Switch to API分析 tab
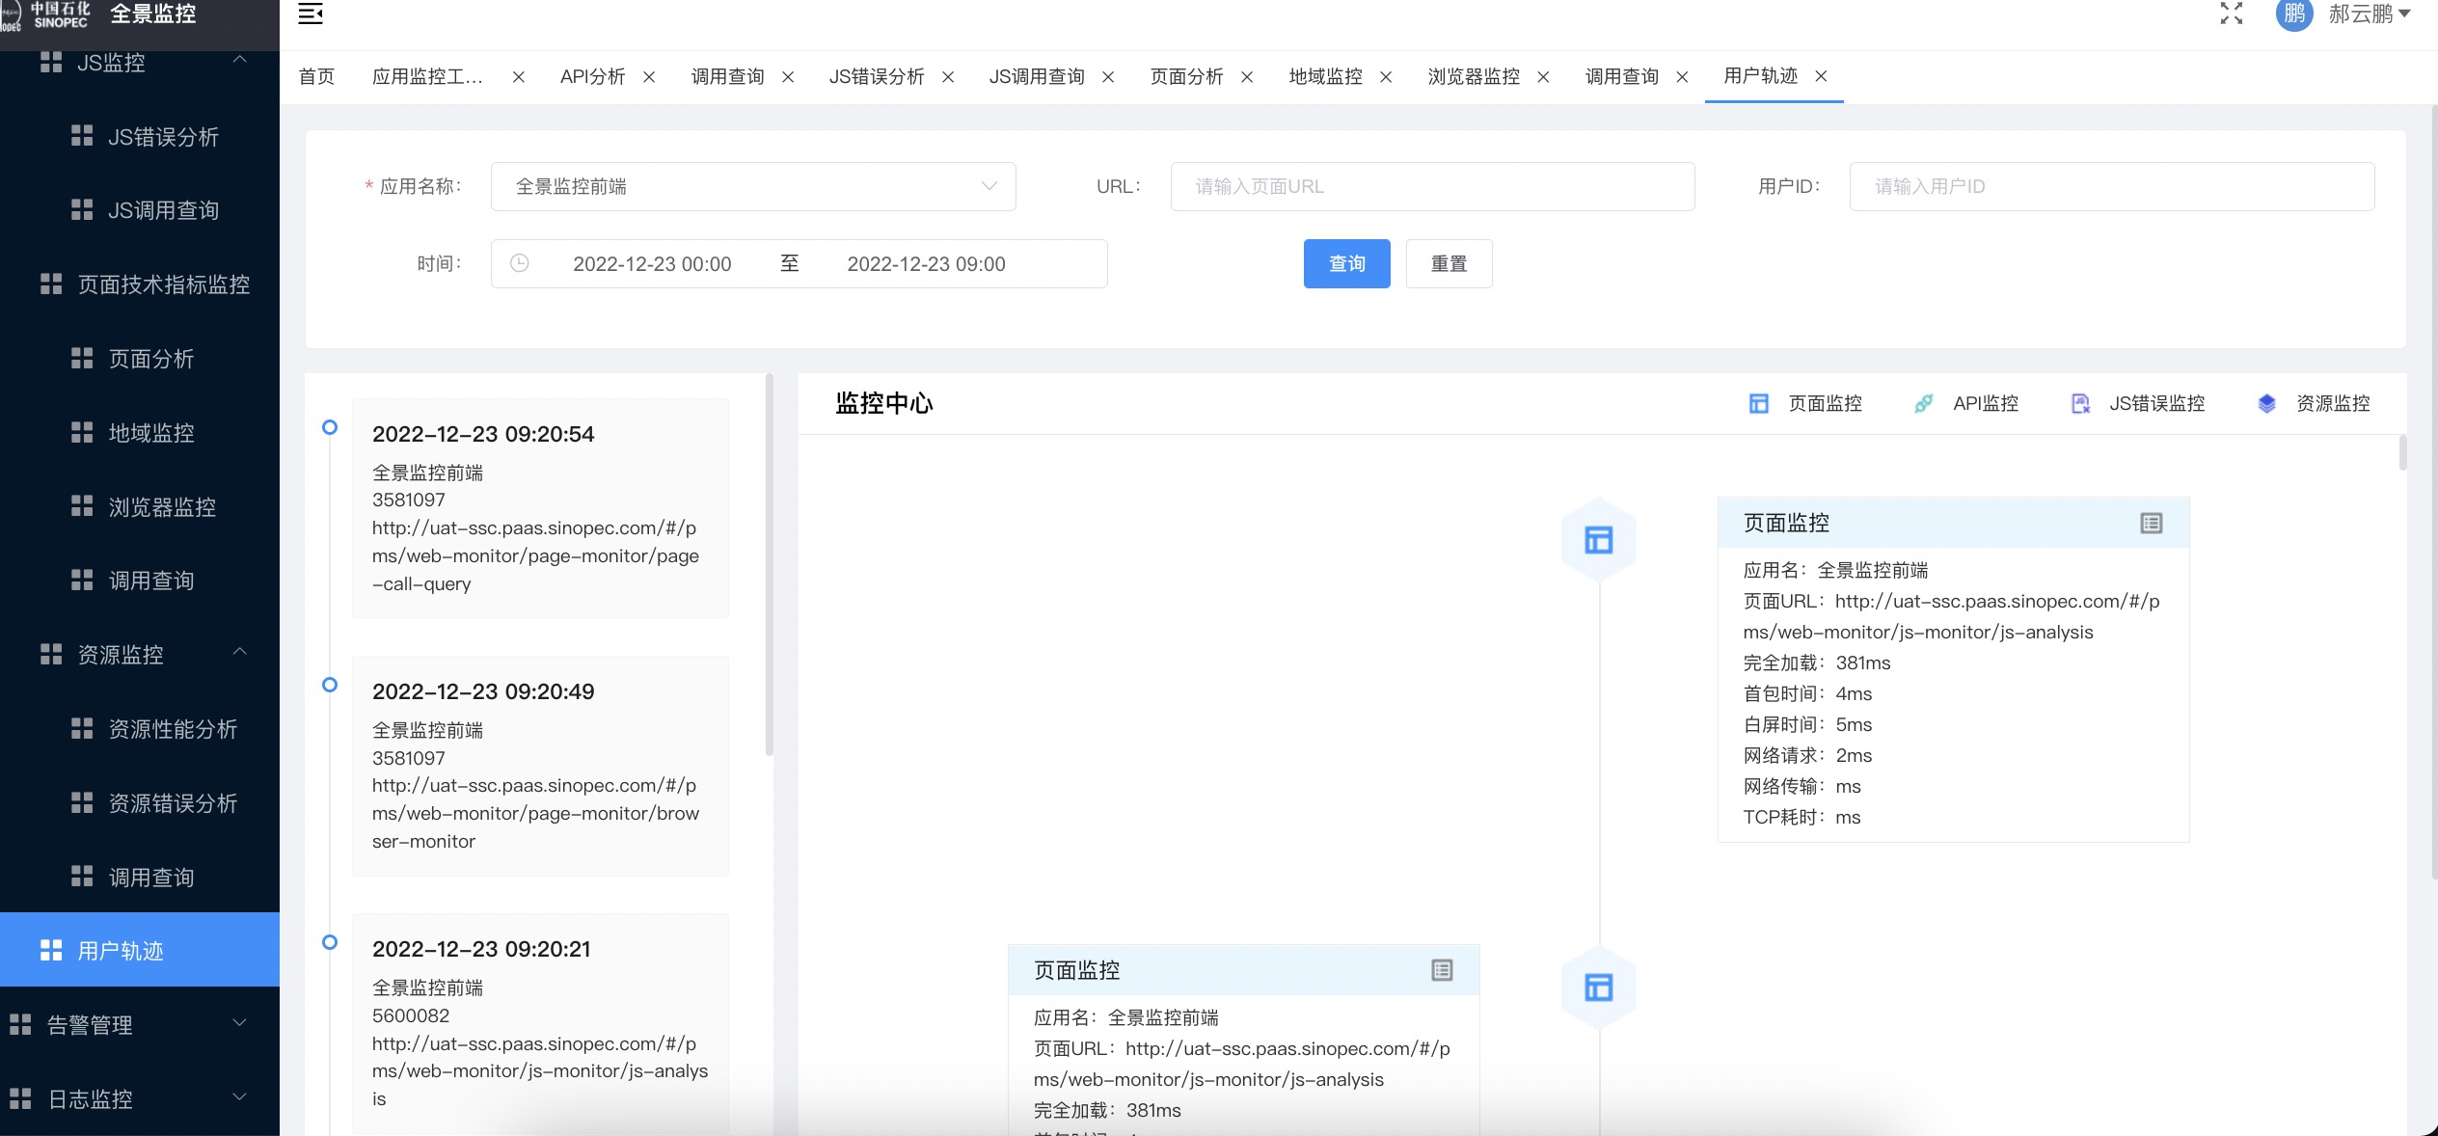 [592, 76]
